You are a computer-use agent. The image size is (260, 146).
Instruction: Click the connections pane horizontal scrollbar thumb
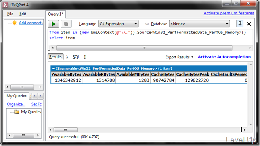pos(22,87)
